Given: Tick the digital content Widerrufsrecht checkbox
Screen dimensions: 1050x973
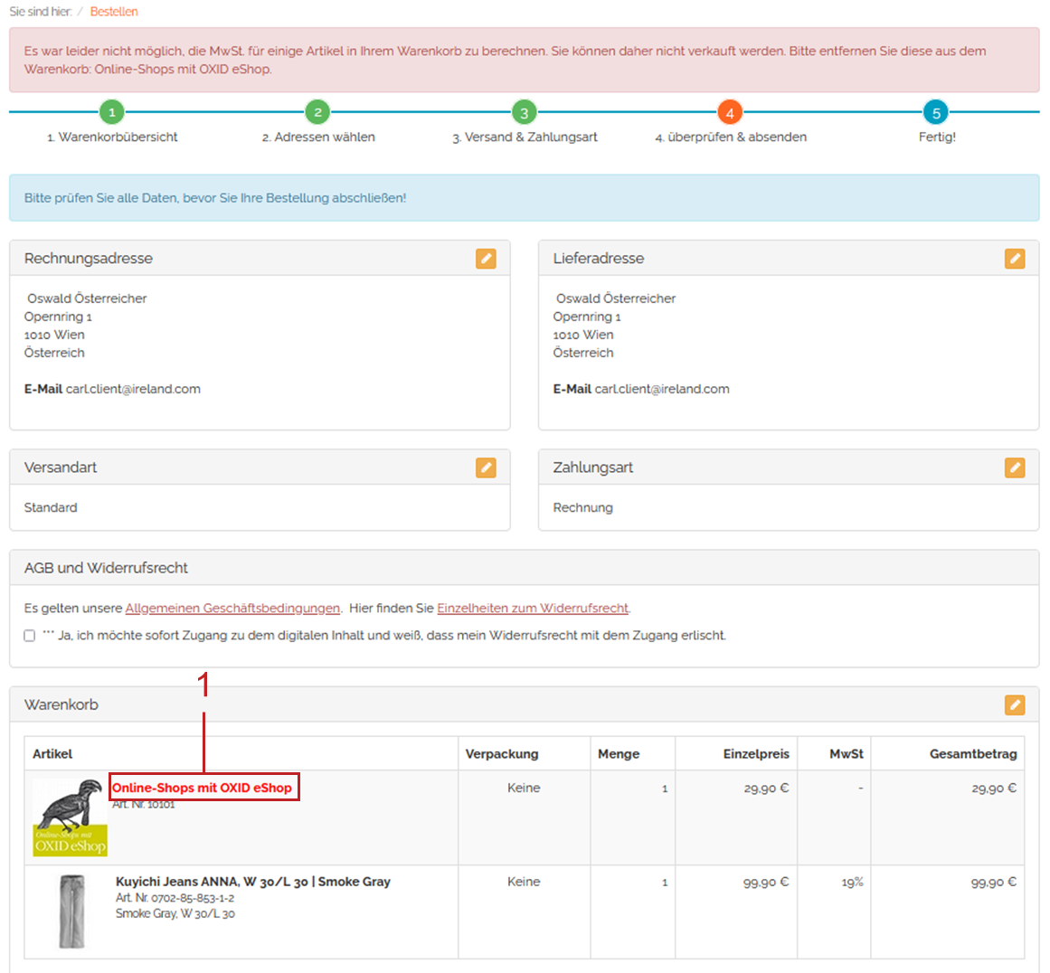Looking at the screenshot, I should coord(30,636).
